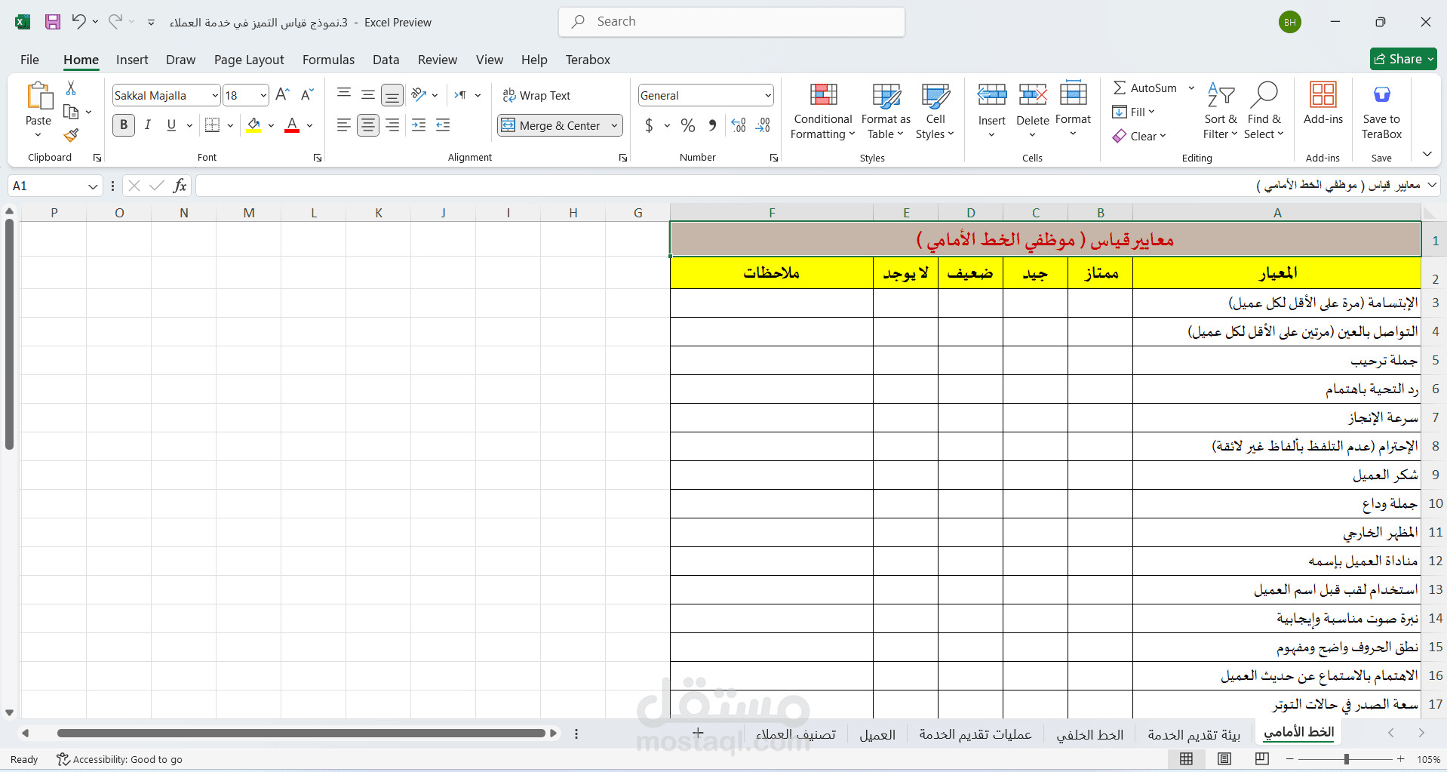Viewport: 1447px width, 772px height.
Task: Save the workbook with the floppy icon
Action: tap(53, 22)
